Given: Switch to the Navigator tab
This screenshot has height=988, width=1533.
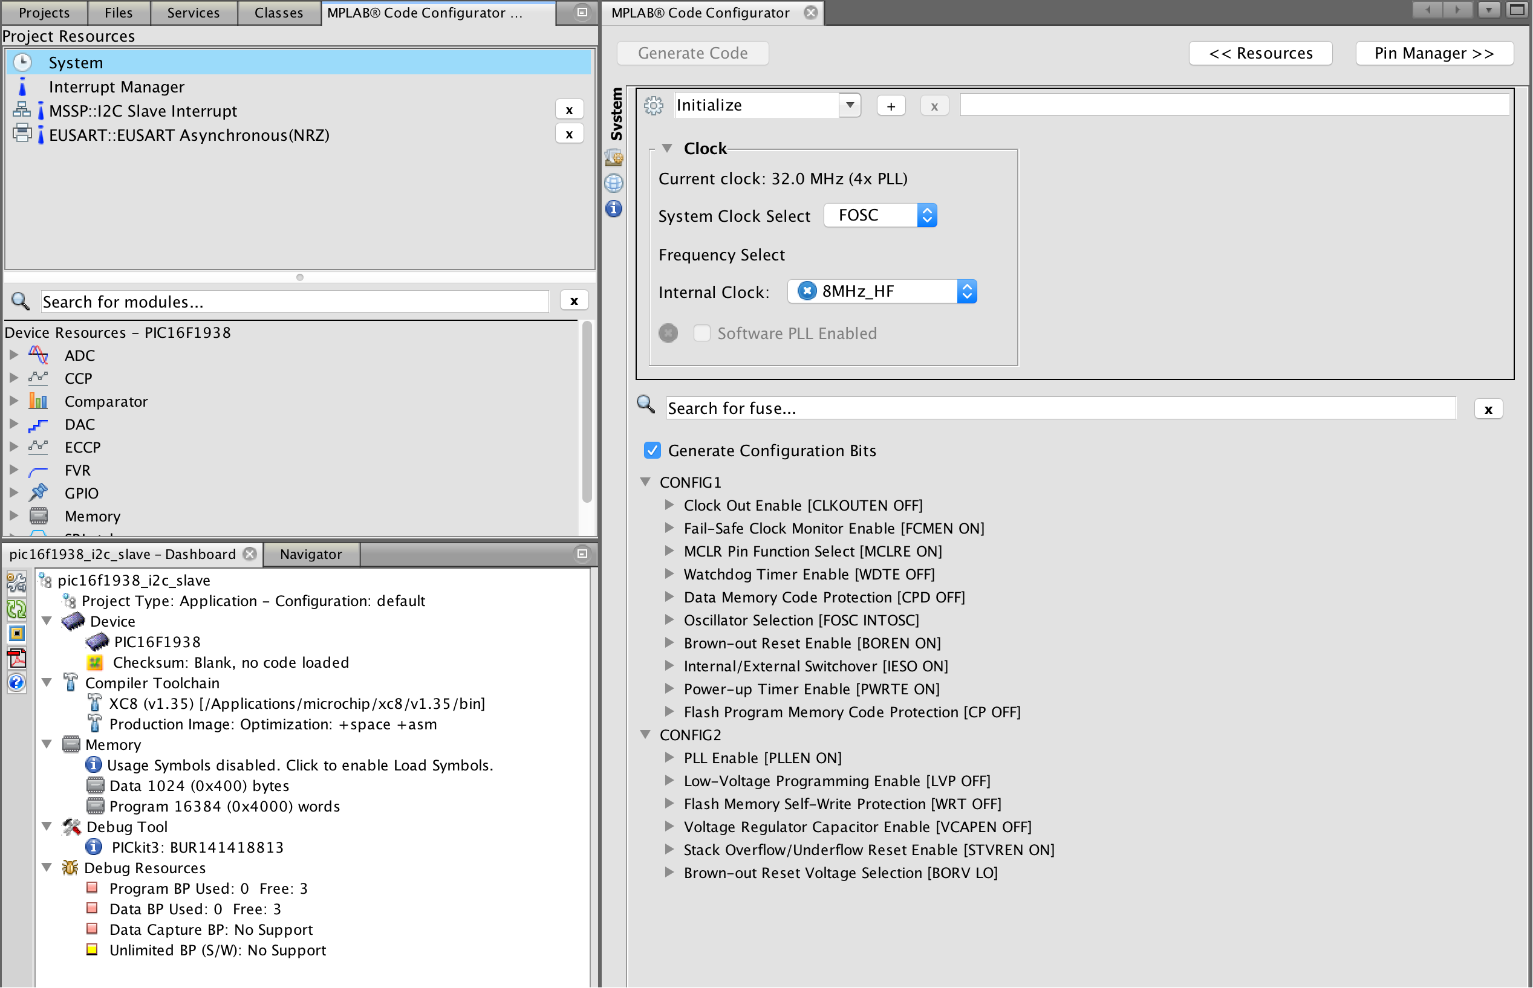Looking at the screenshot, I should pos(311,554).
